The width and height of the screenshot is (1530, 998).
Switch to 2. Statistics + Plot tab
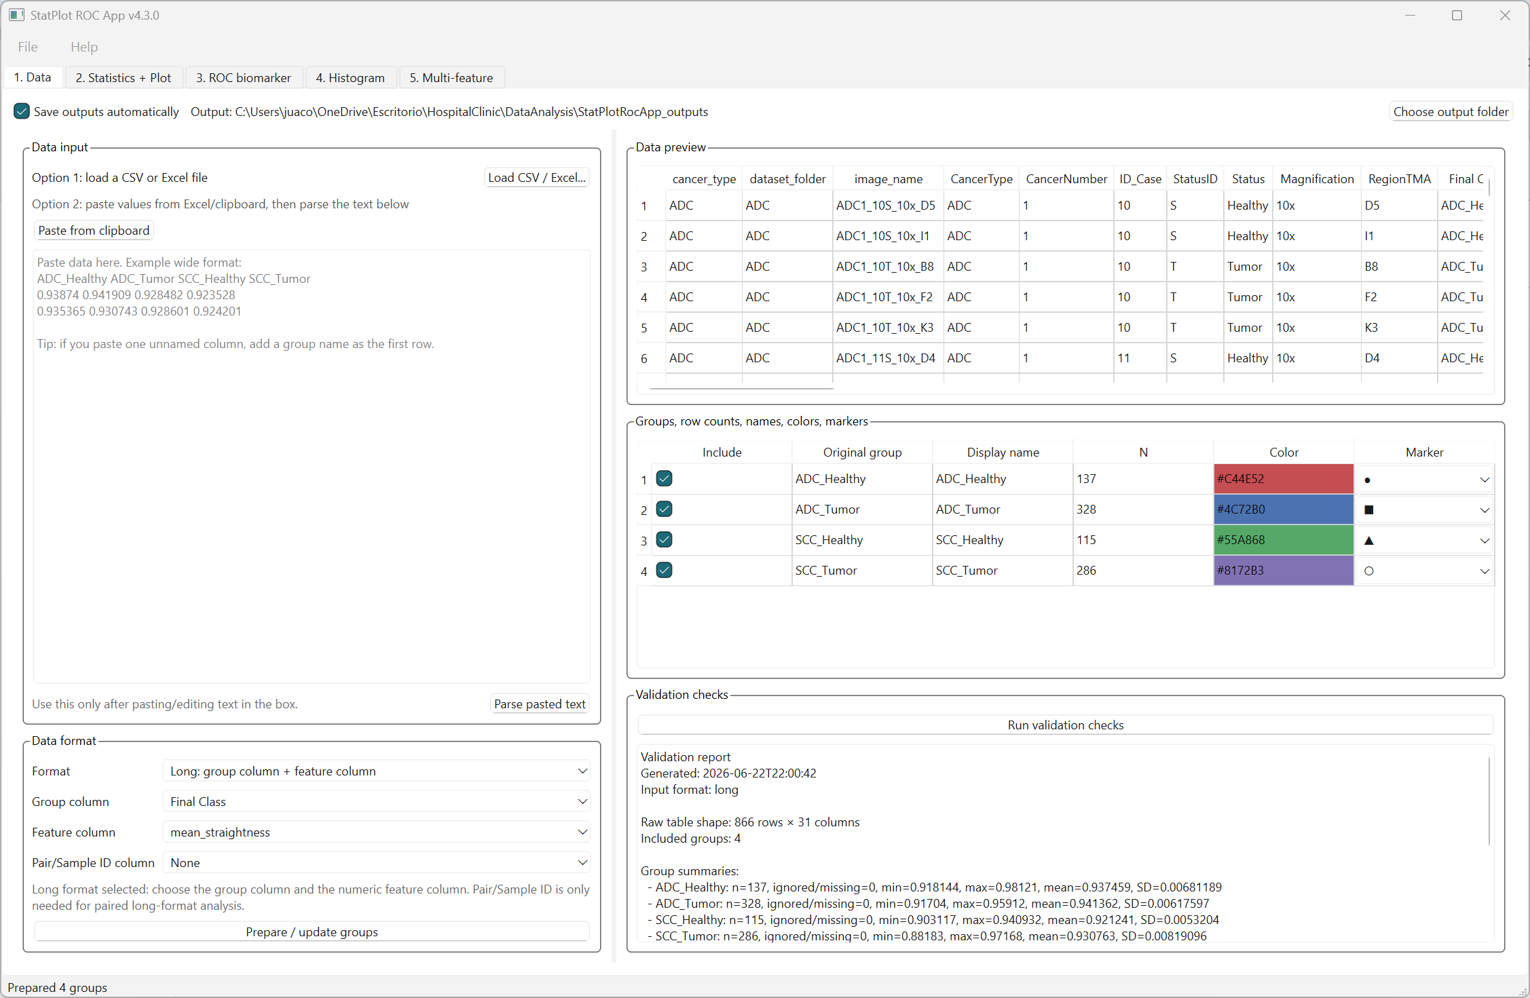(x=124, y=78)
